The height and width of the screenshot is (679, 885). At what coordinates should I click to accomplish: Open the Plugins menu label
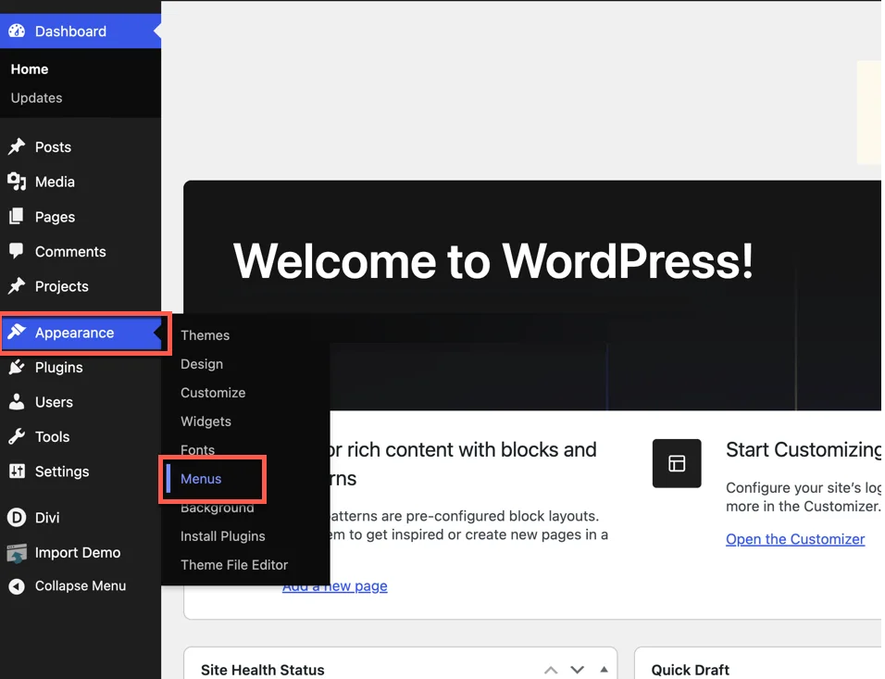(x=58, y=367)
